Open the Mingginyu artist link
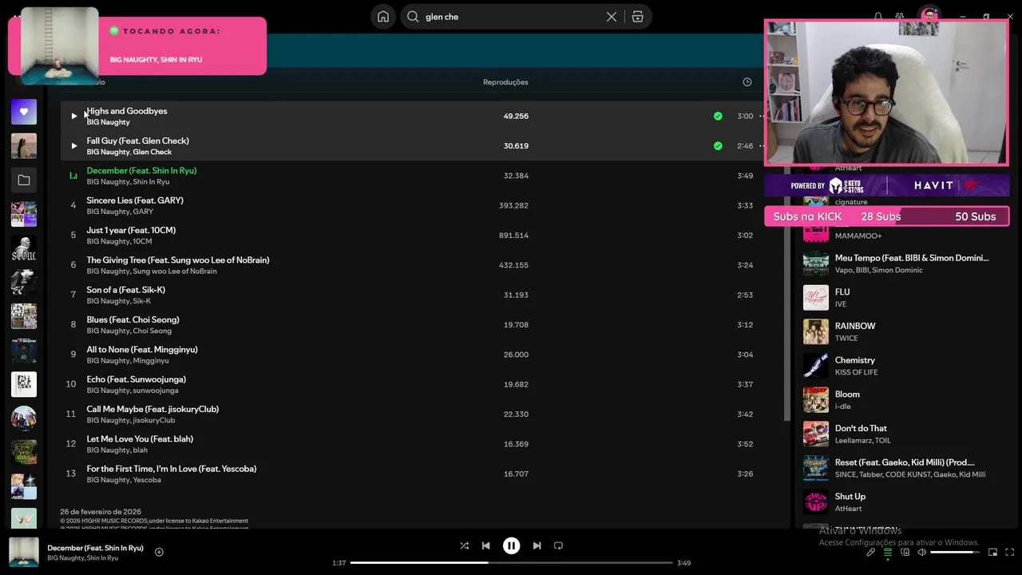The image size is (1022, 575). [x=151, y=361]
